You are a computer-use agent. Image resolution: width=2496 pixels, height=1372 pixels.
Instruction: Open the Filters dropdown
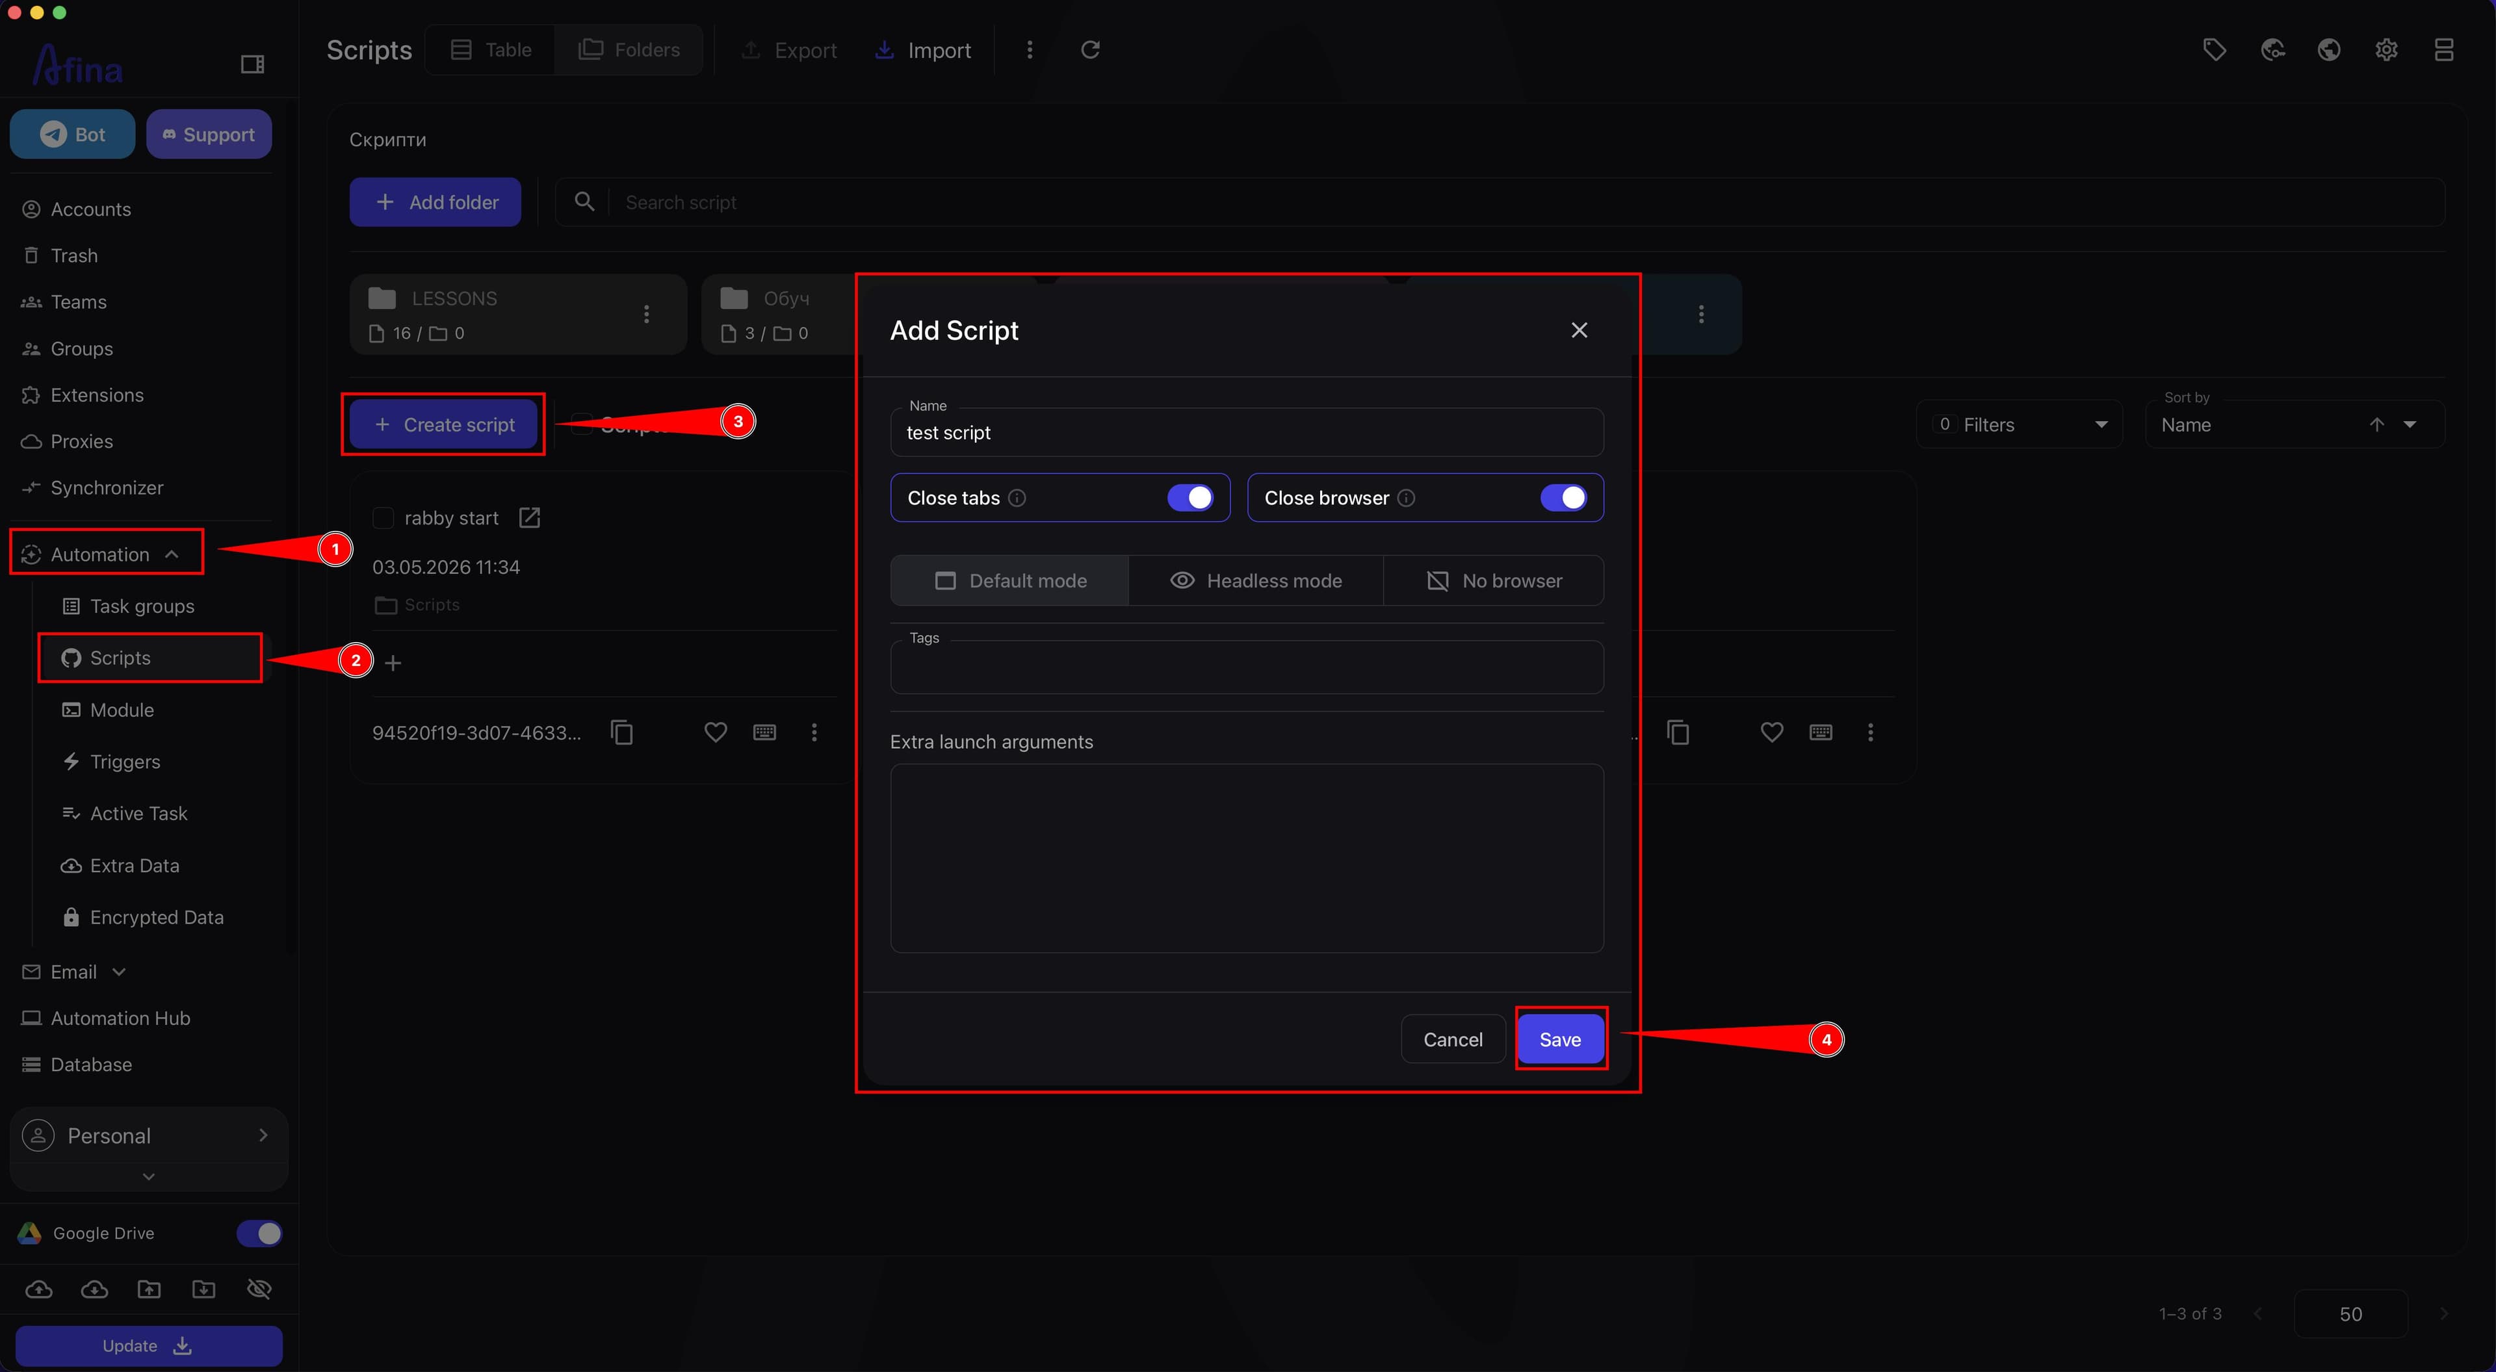(x=2020, y=424)
